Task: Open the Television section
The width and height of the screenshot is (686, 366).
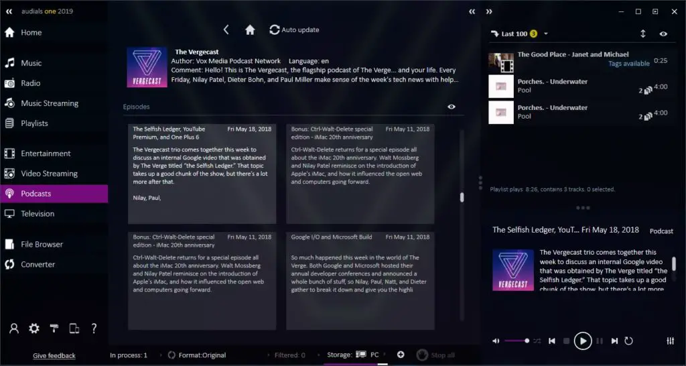Action: (54, 214)
